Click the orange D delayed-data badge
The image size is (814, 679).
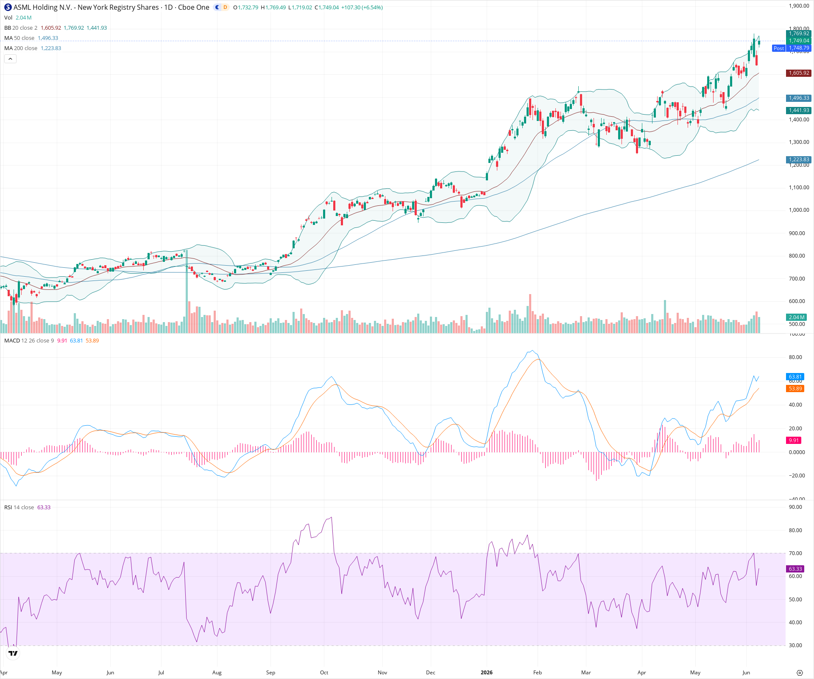tap(225, 7)
